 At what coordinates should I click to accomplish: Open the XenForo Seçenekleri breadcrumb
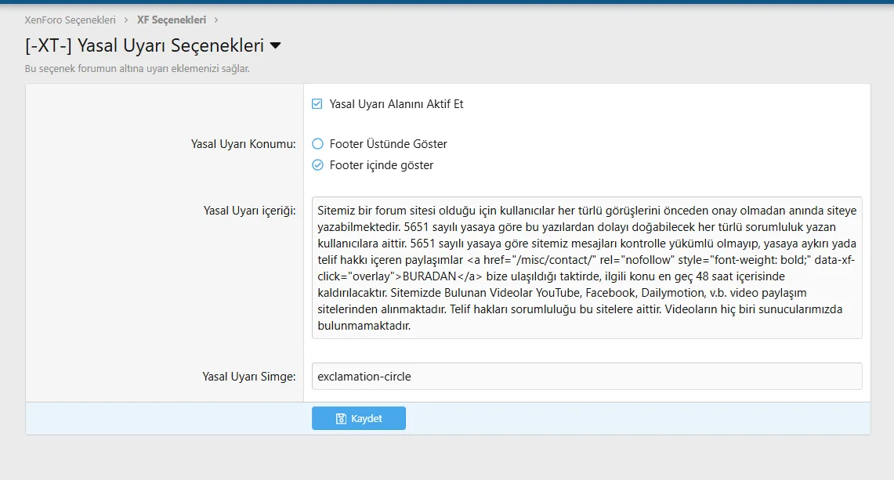pyautogui.click(x=70, y=20)
